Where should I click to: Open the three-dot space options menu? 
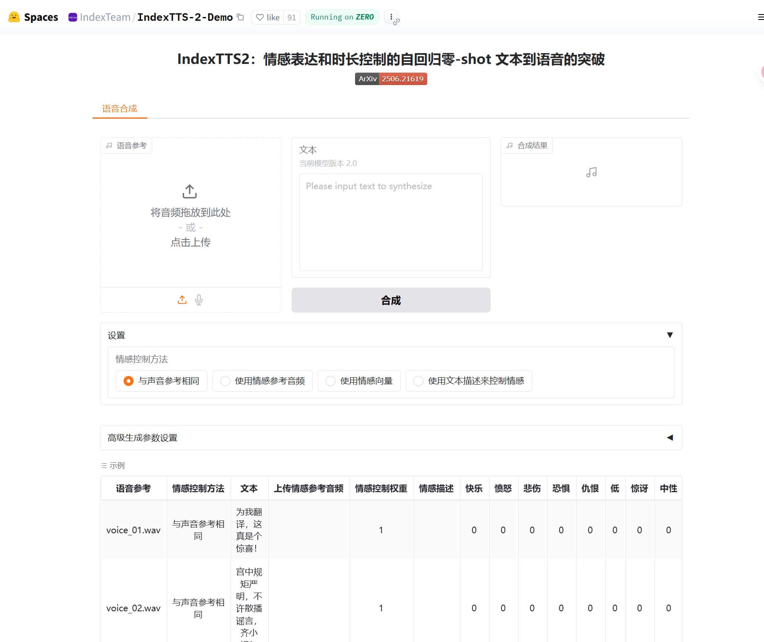point(391,17)
